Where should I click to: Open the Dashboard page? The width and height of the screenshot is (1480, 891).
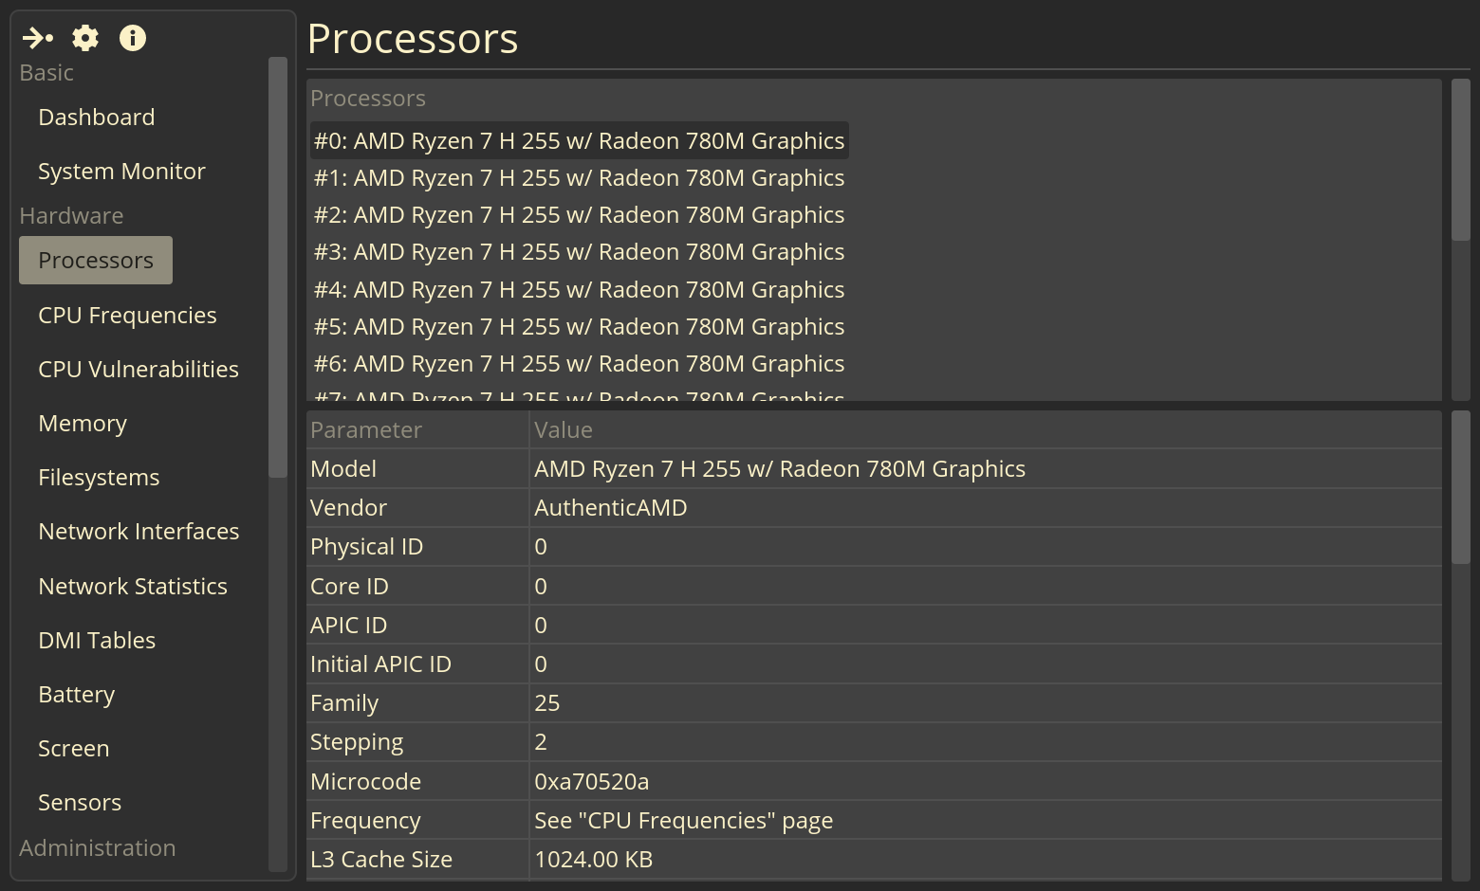tap(96, 118)
